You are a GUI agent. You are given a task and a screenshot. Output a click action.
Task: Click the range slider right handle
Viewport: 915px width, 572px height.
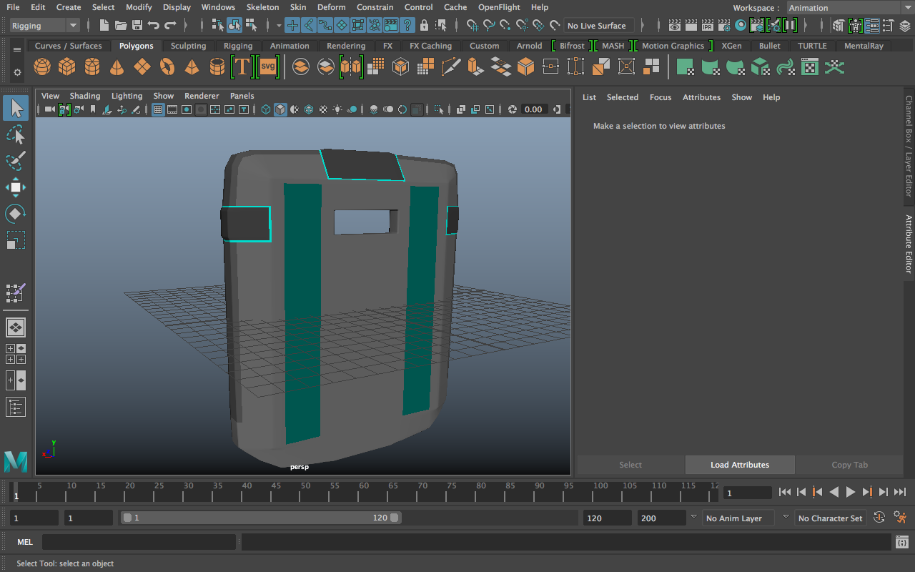point(395,518)
